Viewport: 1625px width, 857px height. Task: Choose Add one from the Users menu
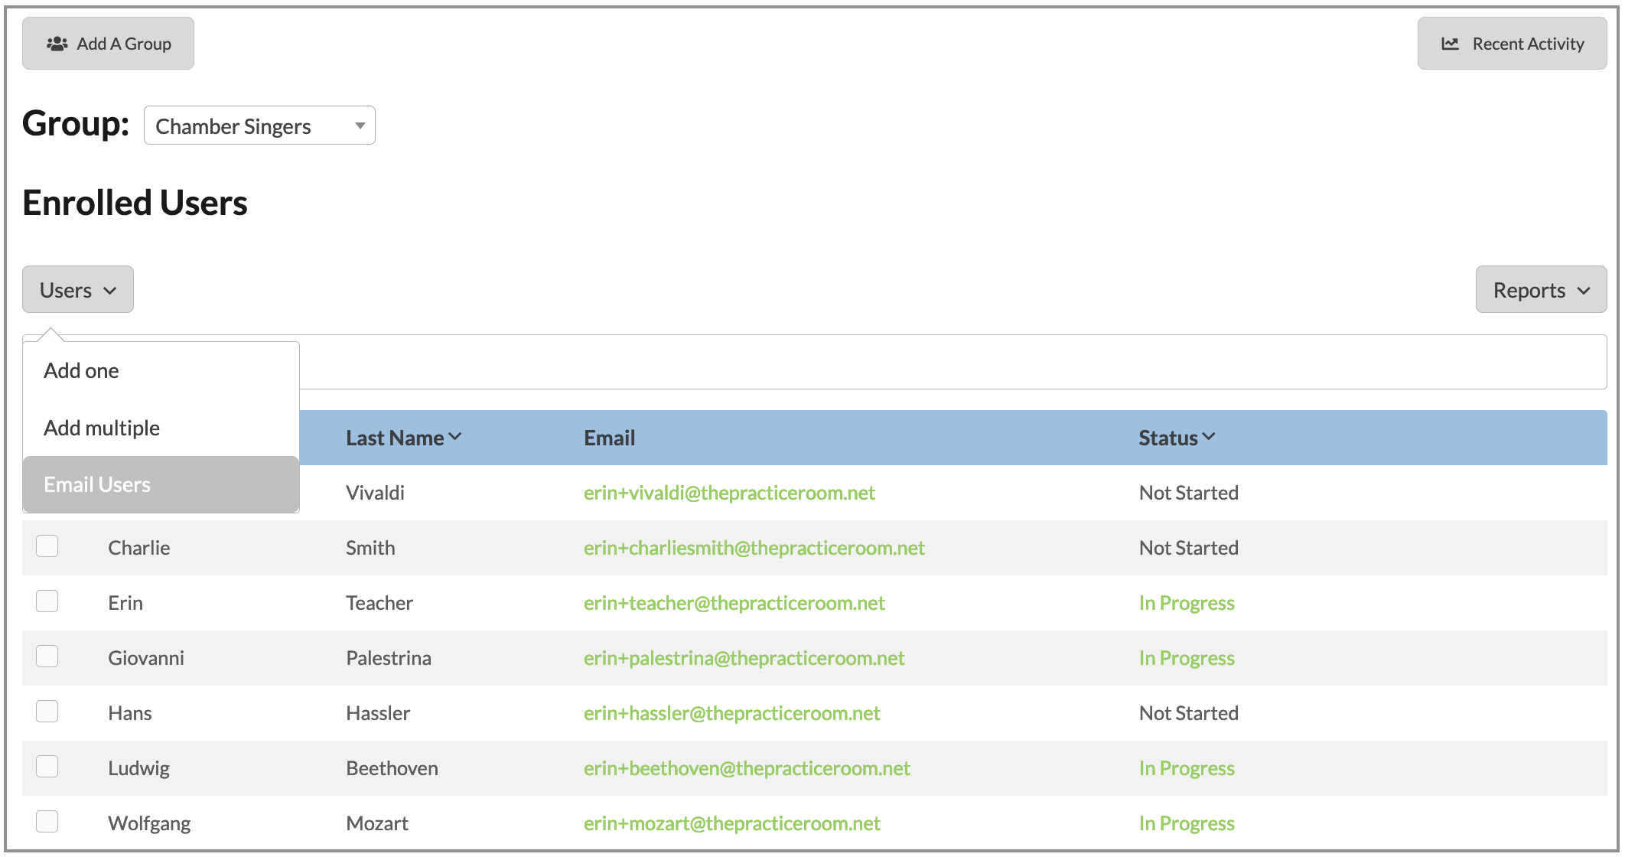point(82,371)
